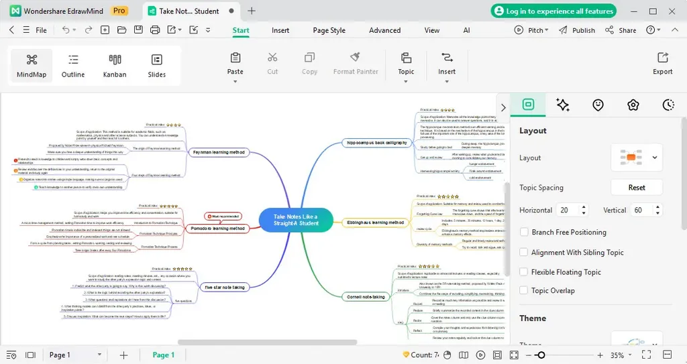Open the AI tab
Viewport: 687px width, 364px height.
pyautogui.click(x=467, y=30)
